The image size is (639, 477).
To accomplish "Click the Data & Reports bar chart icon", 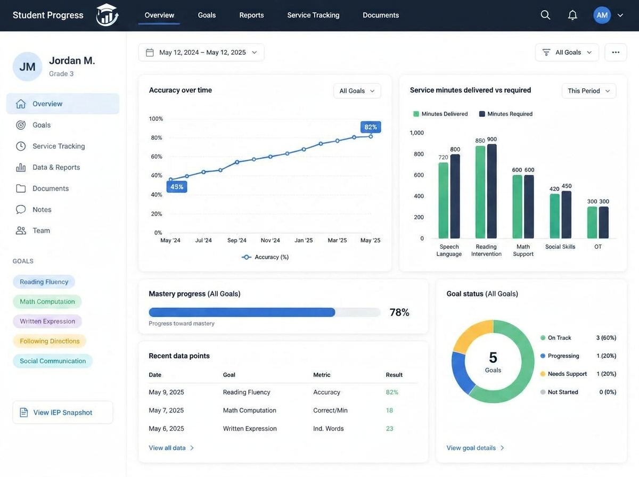I will 21,167.
